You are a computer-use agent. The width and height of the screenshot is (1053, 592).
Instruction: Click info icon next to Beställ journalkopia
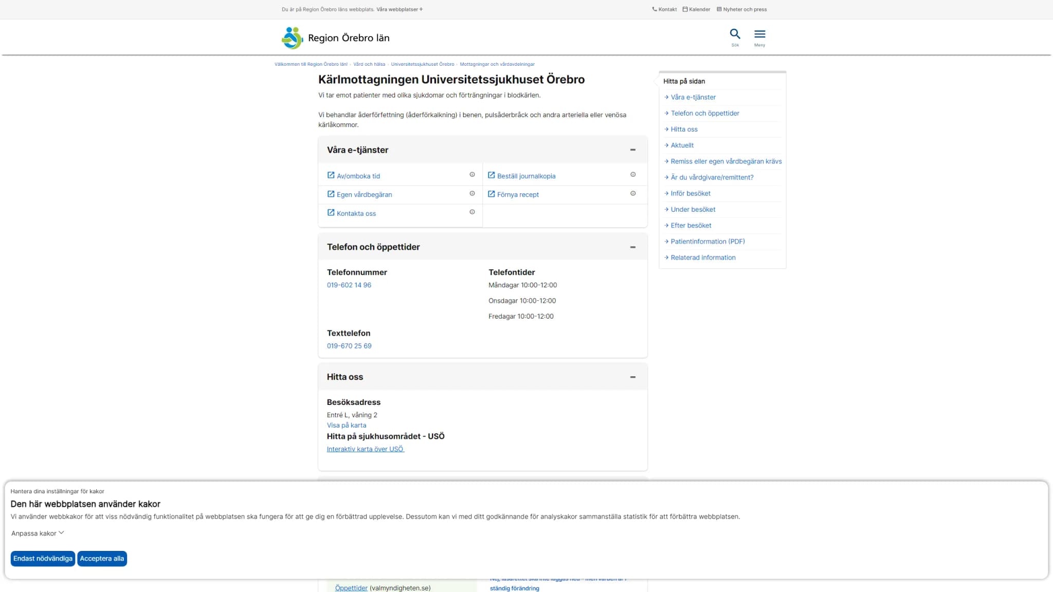point(633,175)
